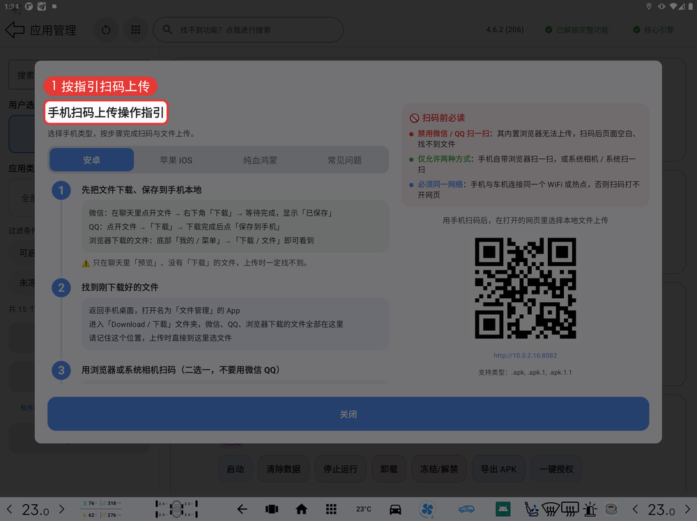The width and height of the screenshot is (697, 521).
Task: Click the upload QR code image
Action: [x=525, y=288]
